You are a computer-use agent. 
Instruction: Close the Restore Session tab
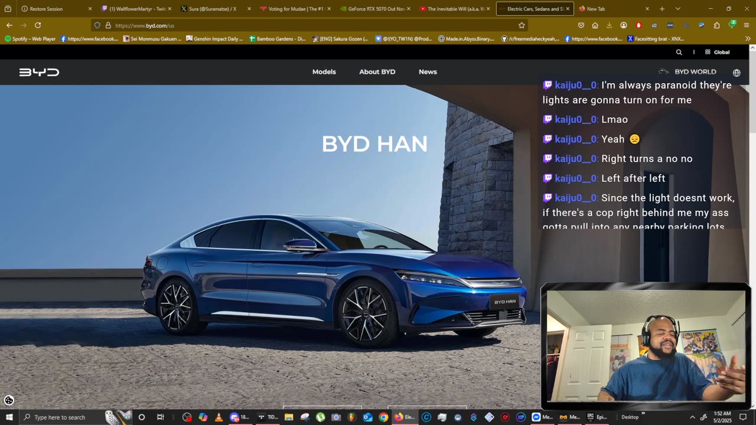point(90,9)
